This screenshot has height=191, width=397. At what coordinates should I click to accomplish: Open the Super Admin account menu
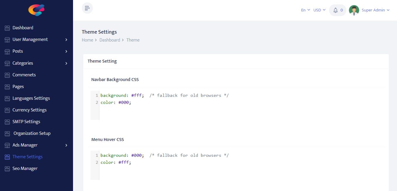(375, 10)
